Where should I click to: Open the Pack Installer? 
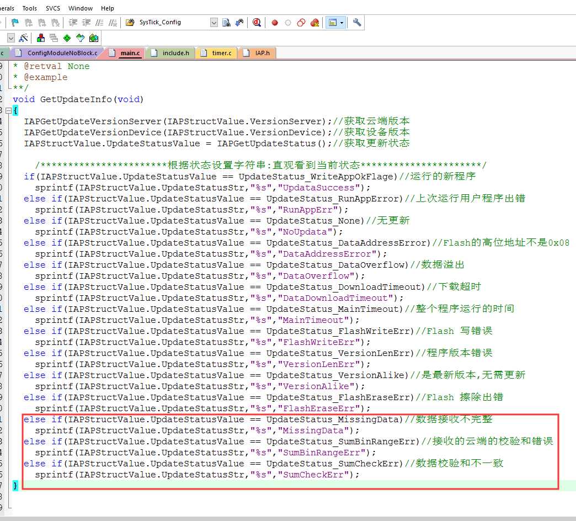coord(94,38)
